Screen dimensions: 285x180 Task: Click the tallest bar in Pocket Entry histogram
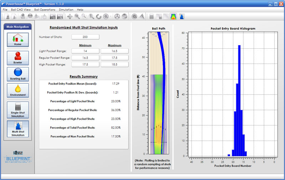pyautogui.click(x=239, y=100)
